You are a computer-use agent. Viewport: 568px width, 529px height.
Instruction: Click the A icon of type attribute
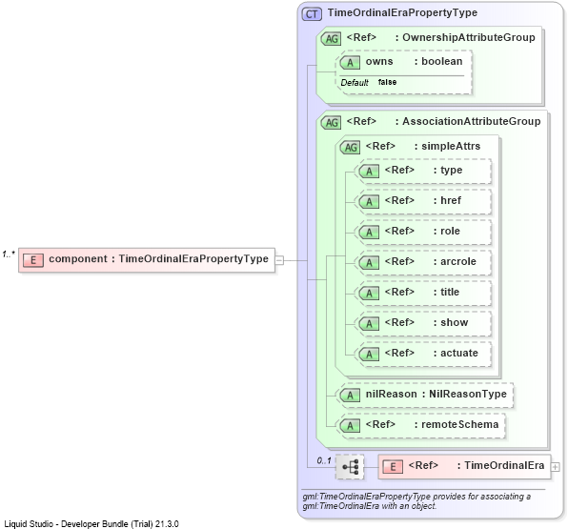click(x=369, y=172)
